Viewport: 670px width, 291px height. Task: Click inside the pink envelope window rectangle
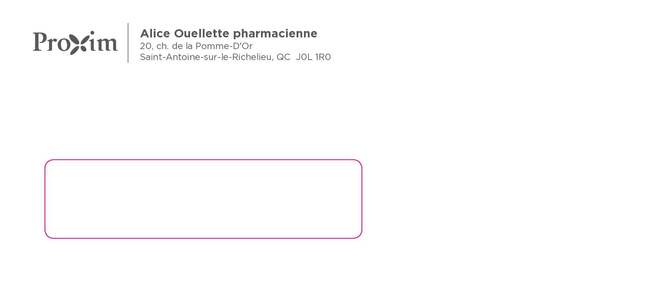coord(203,199)
